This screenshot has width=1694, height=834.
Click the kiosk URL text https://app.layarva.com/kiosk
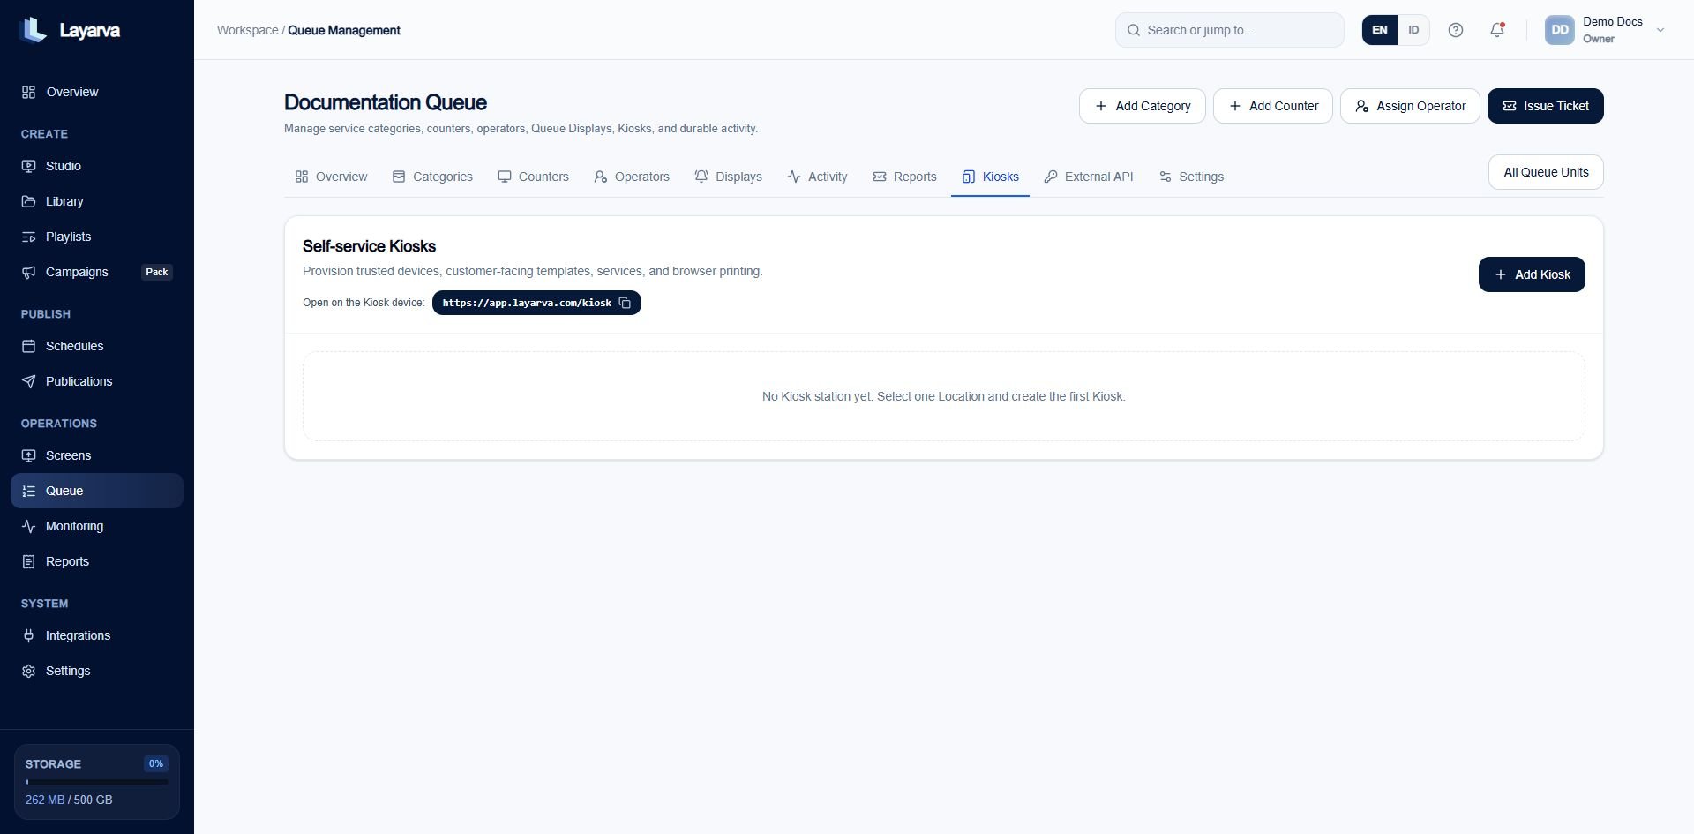[x=527, y=303]
